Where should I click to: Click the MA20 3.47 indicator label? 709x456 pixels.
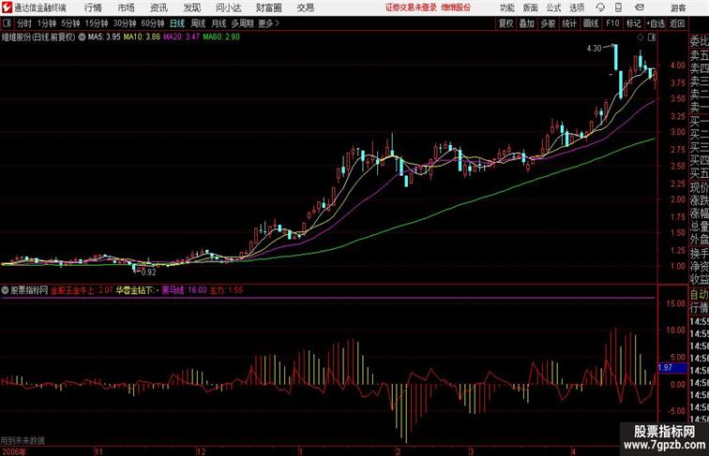click(181, 37)
